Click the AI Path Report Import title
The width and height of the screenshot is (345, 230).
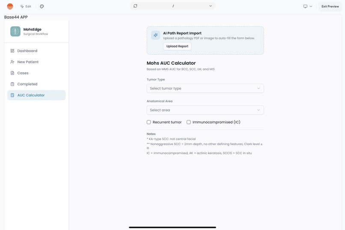pos(182,33)
